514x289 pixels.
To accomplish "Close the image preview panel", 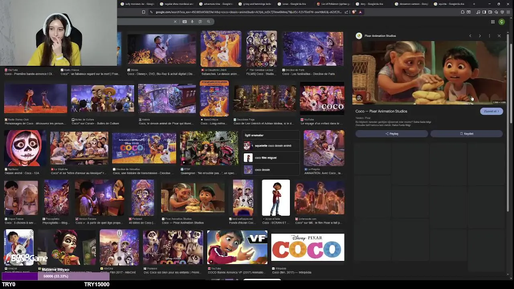I will pos(499,36).
